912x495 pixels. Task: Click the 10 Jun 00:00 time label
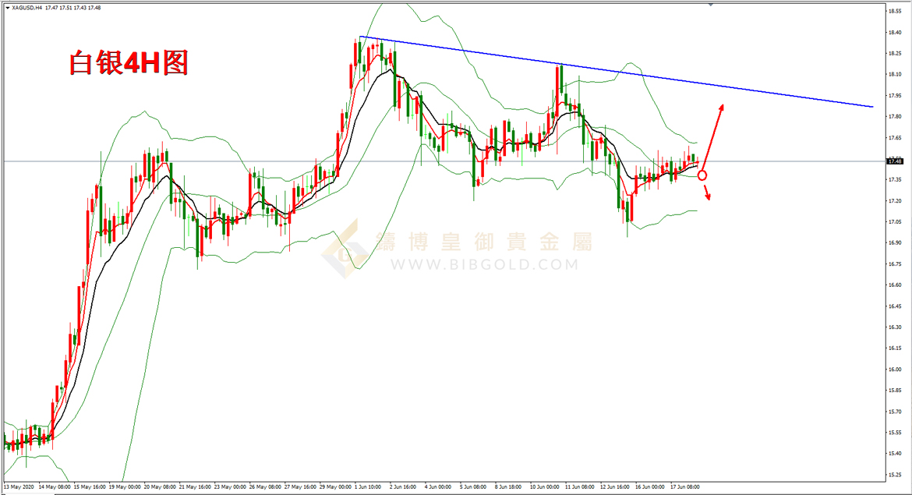point(543,486)
